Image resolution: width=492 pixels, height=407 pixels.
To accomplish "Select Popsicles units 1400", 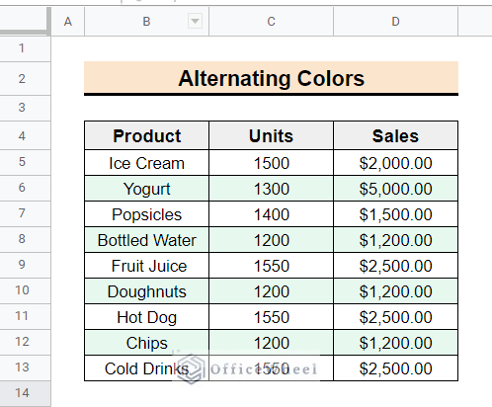I will click(x=271, y=214).
